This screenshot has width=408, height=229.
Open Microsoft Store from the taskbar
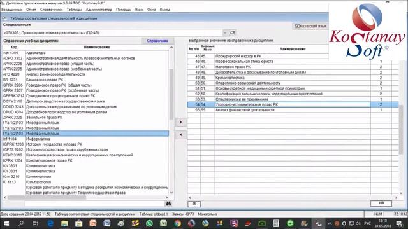pos(78,223)
